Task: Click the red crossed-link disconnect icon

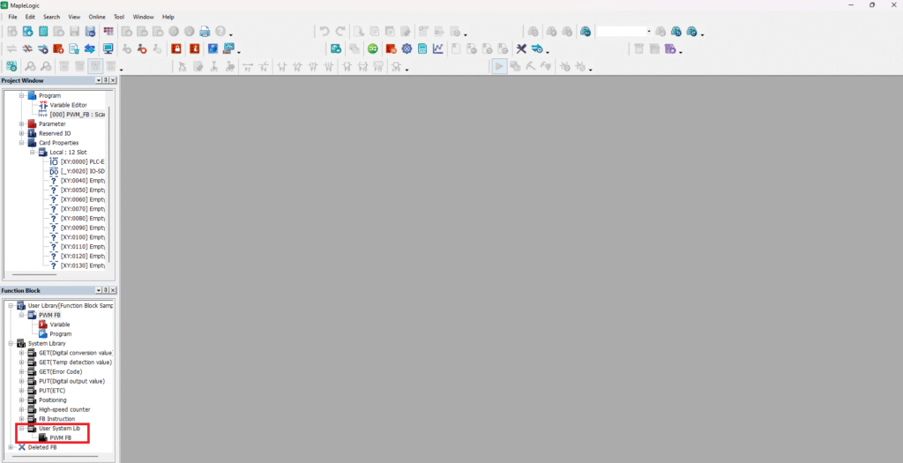Action: pyautogui.click(x=27, y=49)
